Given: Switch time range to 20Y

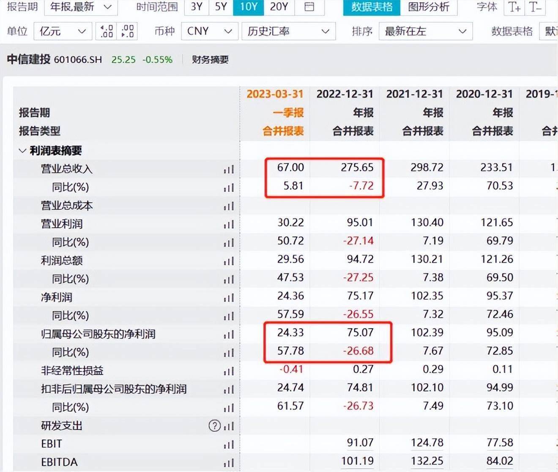Looking at the screenshot, I should [x=279, y=7].
